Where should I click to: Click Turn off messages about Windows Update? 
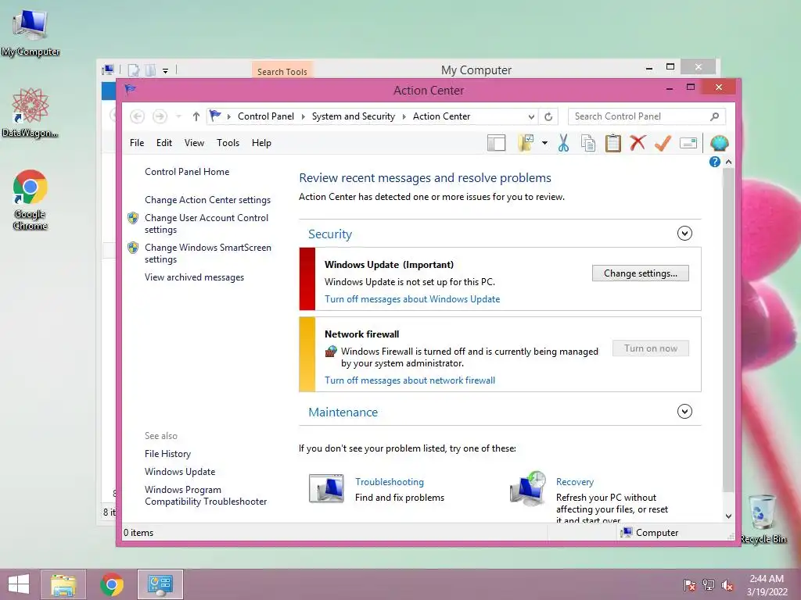tap(412, 299)
